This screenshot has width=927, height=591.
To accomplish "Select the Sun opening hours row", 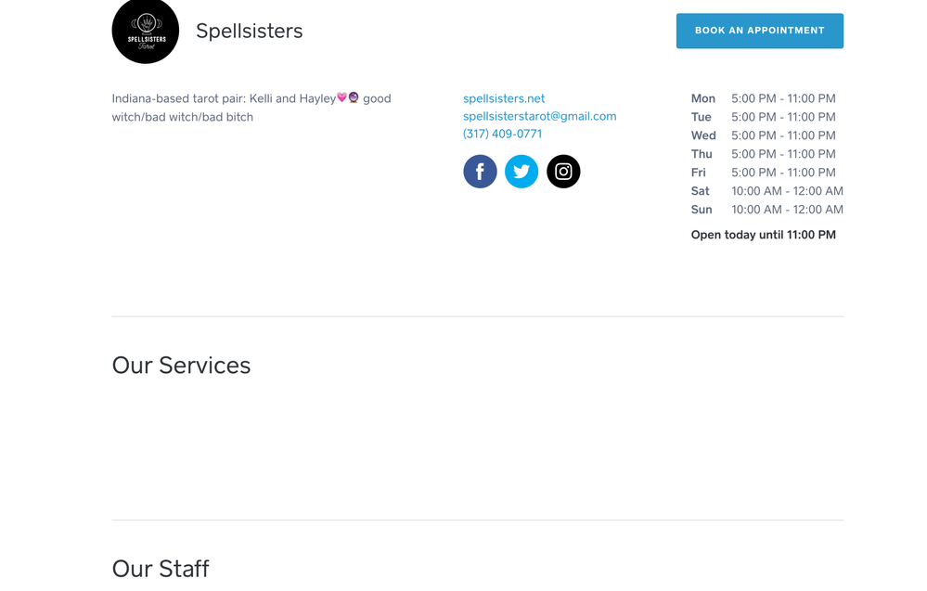I will (766, 210).
